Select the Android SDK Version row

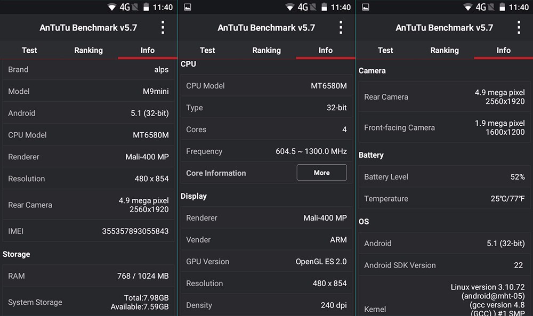(445, 265)
